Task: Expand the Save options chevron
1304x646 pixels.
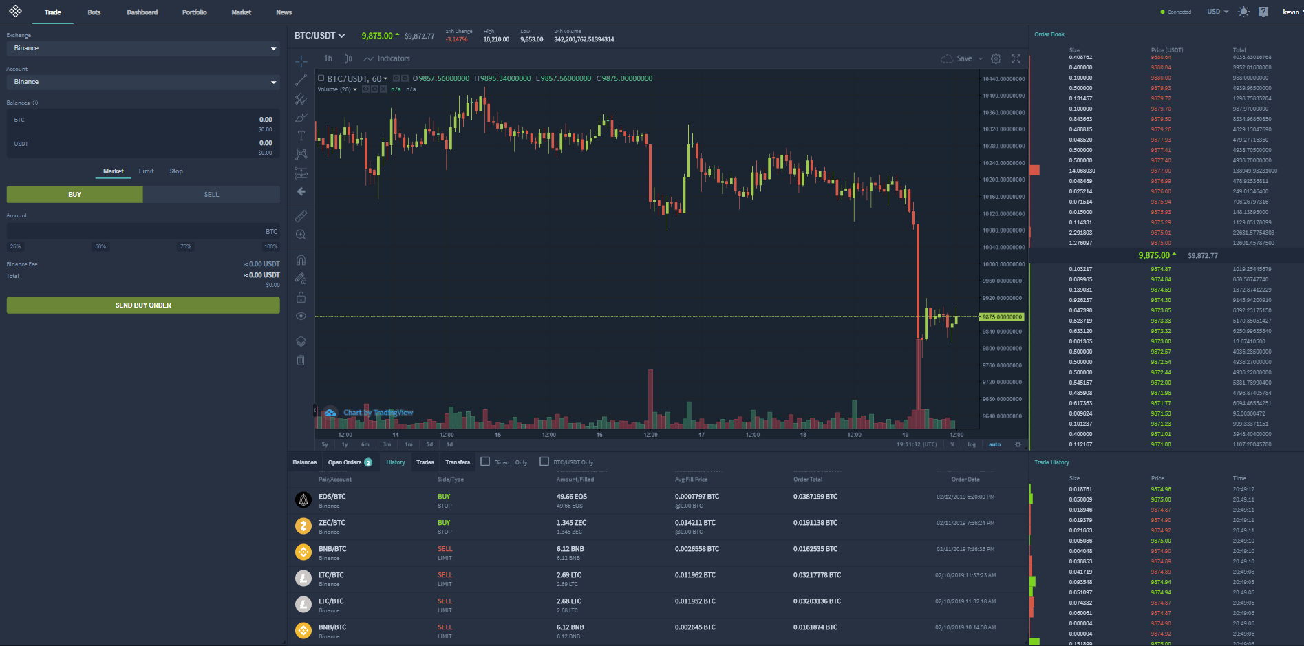Action: [981, 58]
